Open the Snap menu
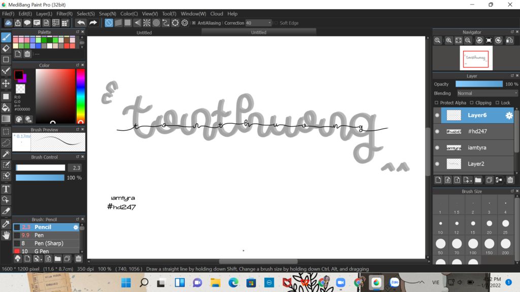 coord(108,14)
